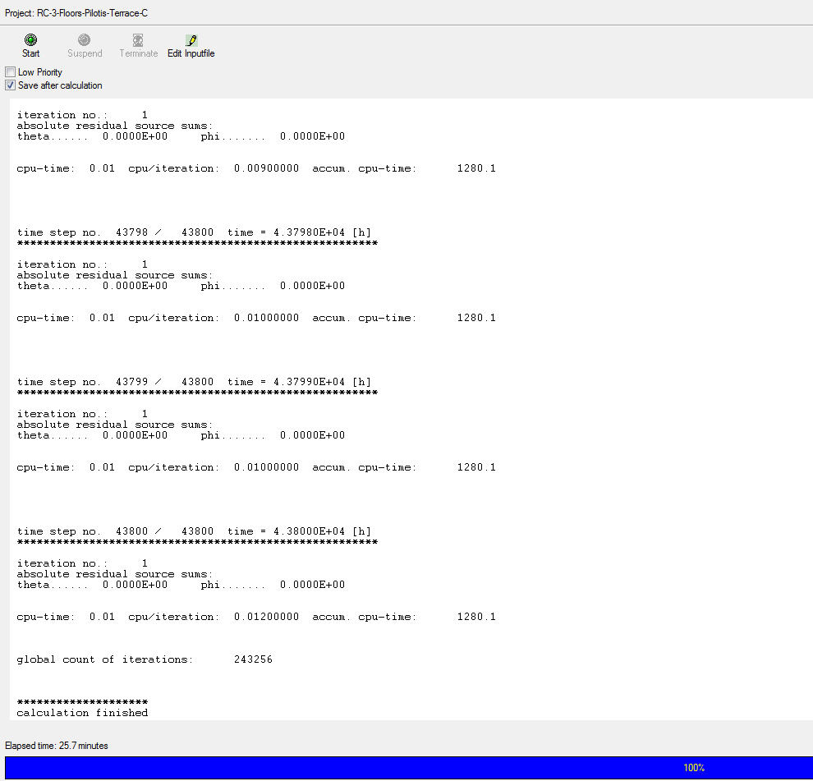Click the project title RC-3-Floors-Pilotis-Terrace-C
813x781 pixels.
[x=77, y=13]
